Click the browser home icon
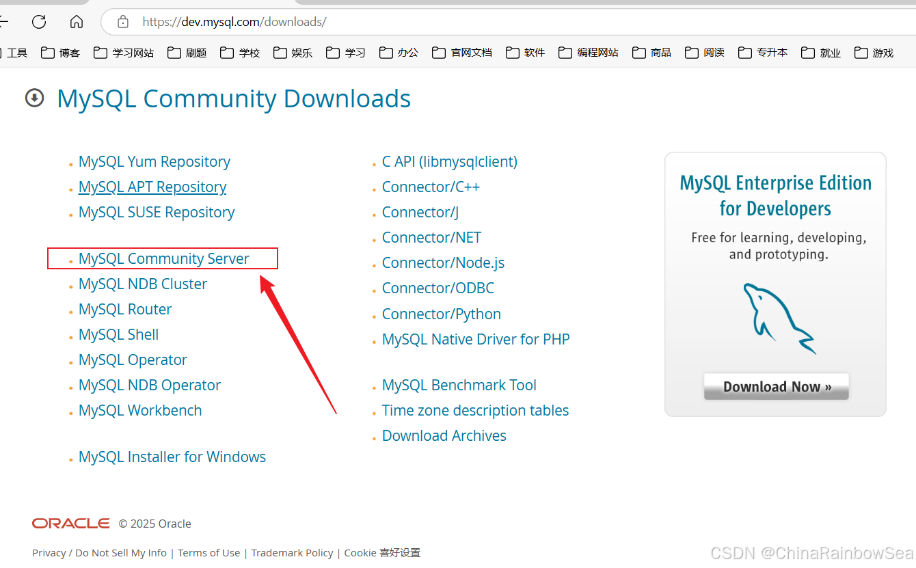916x568 pixels. tap(77, 22)
